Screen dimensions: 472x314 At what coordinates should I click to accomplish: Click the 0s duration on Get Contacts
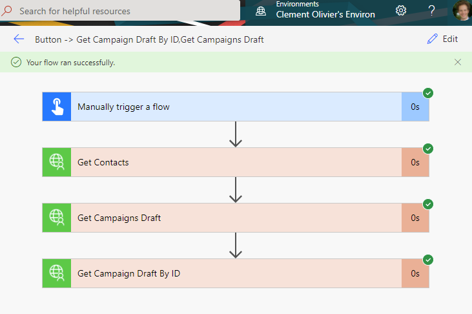click(415, 162)
